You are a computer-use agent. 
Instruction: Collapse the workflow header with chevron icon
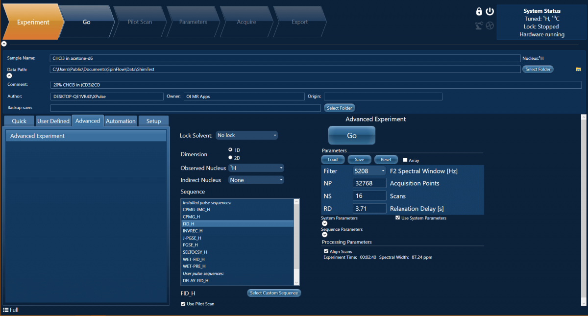pyautogui.click(x=4, y=44)
